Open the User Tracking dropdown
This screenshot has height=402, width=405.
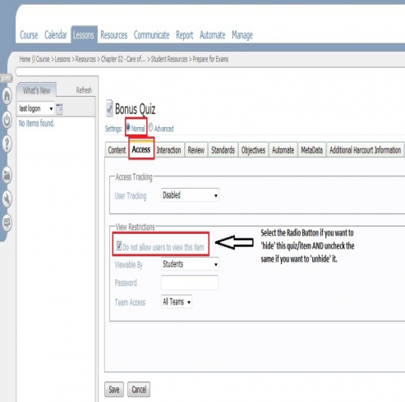[x=190, y=195]
